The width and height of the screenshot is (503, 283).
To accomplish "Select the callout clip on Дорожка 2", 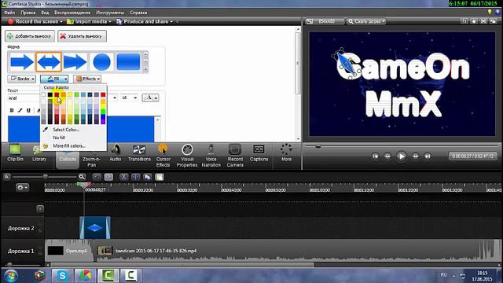I will coord(95,228).
